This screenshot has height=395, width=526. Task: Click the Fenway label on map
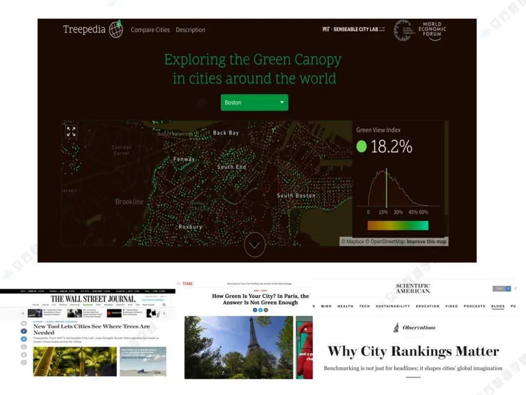184,159
